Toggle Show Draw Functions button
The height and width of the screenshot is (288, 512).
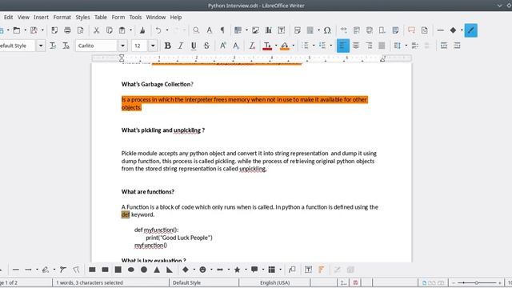point(471,30)
